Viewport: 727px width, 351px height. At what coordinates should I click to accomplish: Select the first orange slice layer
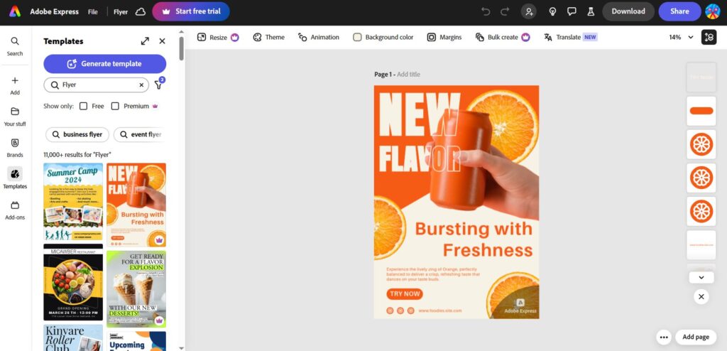pyautogui.click(x=701, y=144)
